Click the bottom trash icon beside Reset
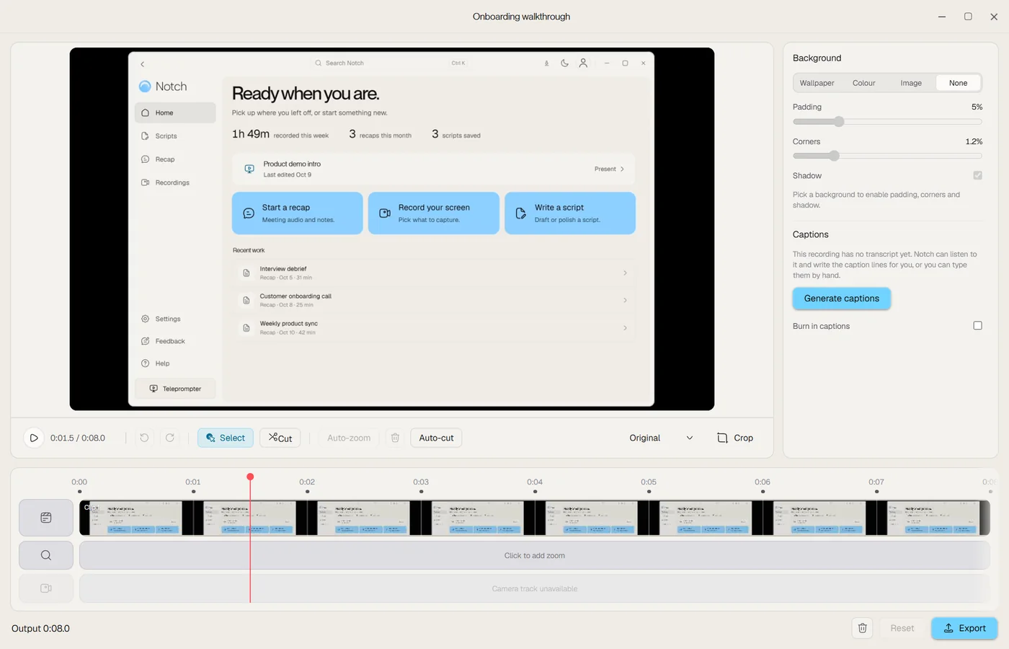The image size is (1009, 649). 863,628
